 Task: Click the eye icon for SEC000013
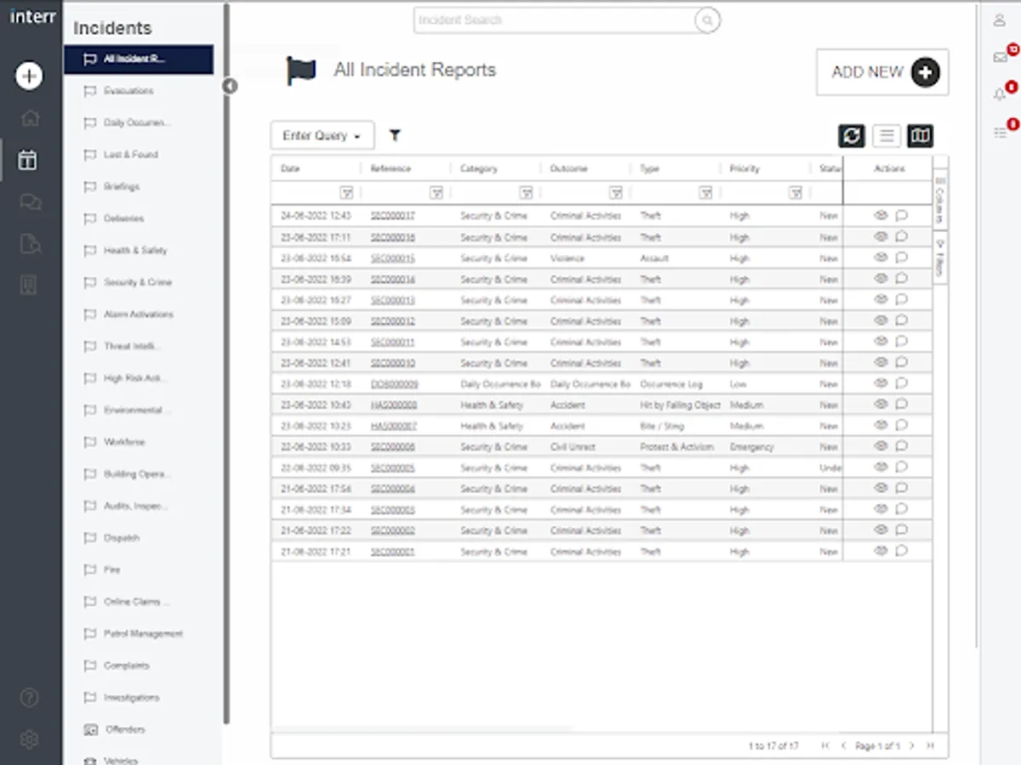[x=881, y=299]
